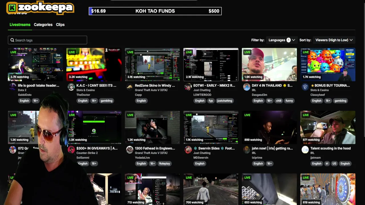The width and height of the screenshot is (365, 205).
Task: Open the Viewers (High to Low) sort dropdown
Action: [334, 40]
